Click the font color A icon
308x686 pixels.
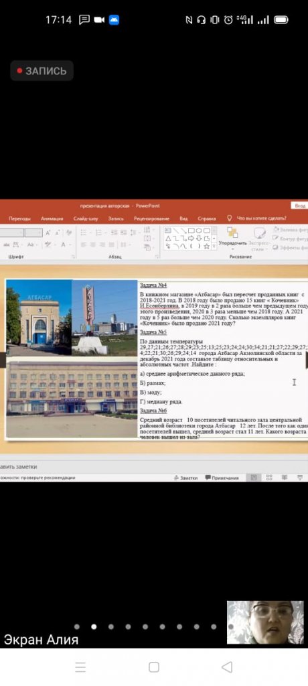(65, 245)
